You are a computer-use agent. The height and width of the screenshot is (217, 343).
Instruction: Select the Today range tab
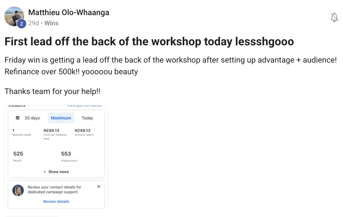pos(87,118)
